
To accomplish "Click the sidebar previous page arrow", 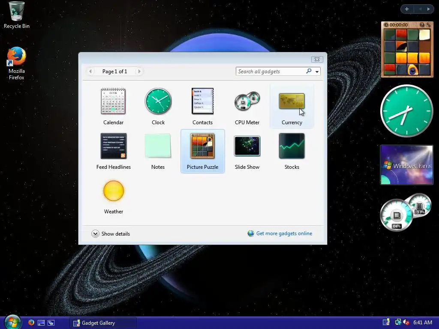I will [420, 9].
